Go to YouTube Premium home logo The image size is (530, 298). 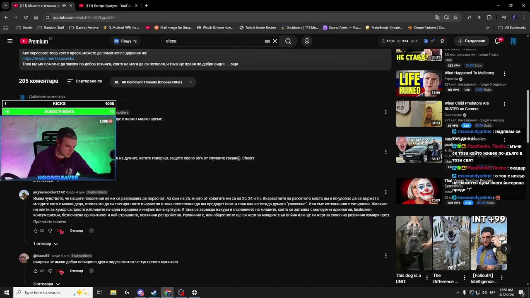[x=34, y=41]
